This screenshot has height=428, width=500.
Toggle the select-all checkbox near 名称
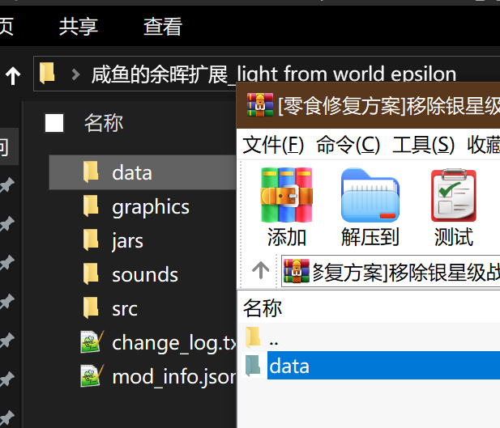54,123
